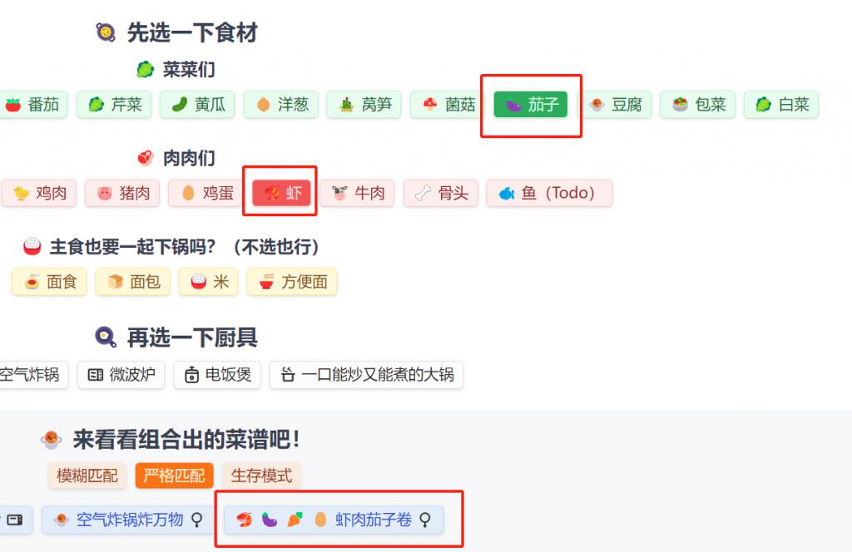Switch to 生存模式 survival mode

(261, 476)
